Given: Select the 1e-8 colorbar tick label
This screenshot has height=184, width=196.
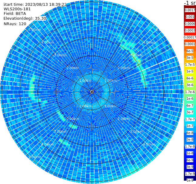Looking at the screenshot, I should click(x=190, y=153).
